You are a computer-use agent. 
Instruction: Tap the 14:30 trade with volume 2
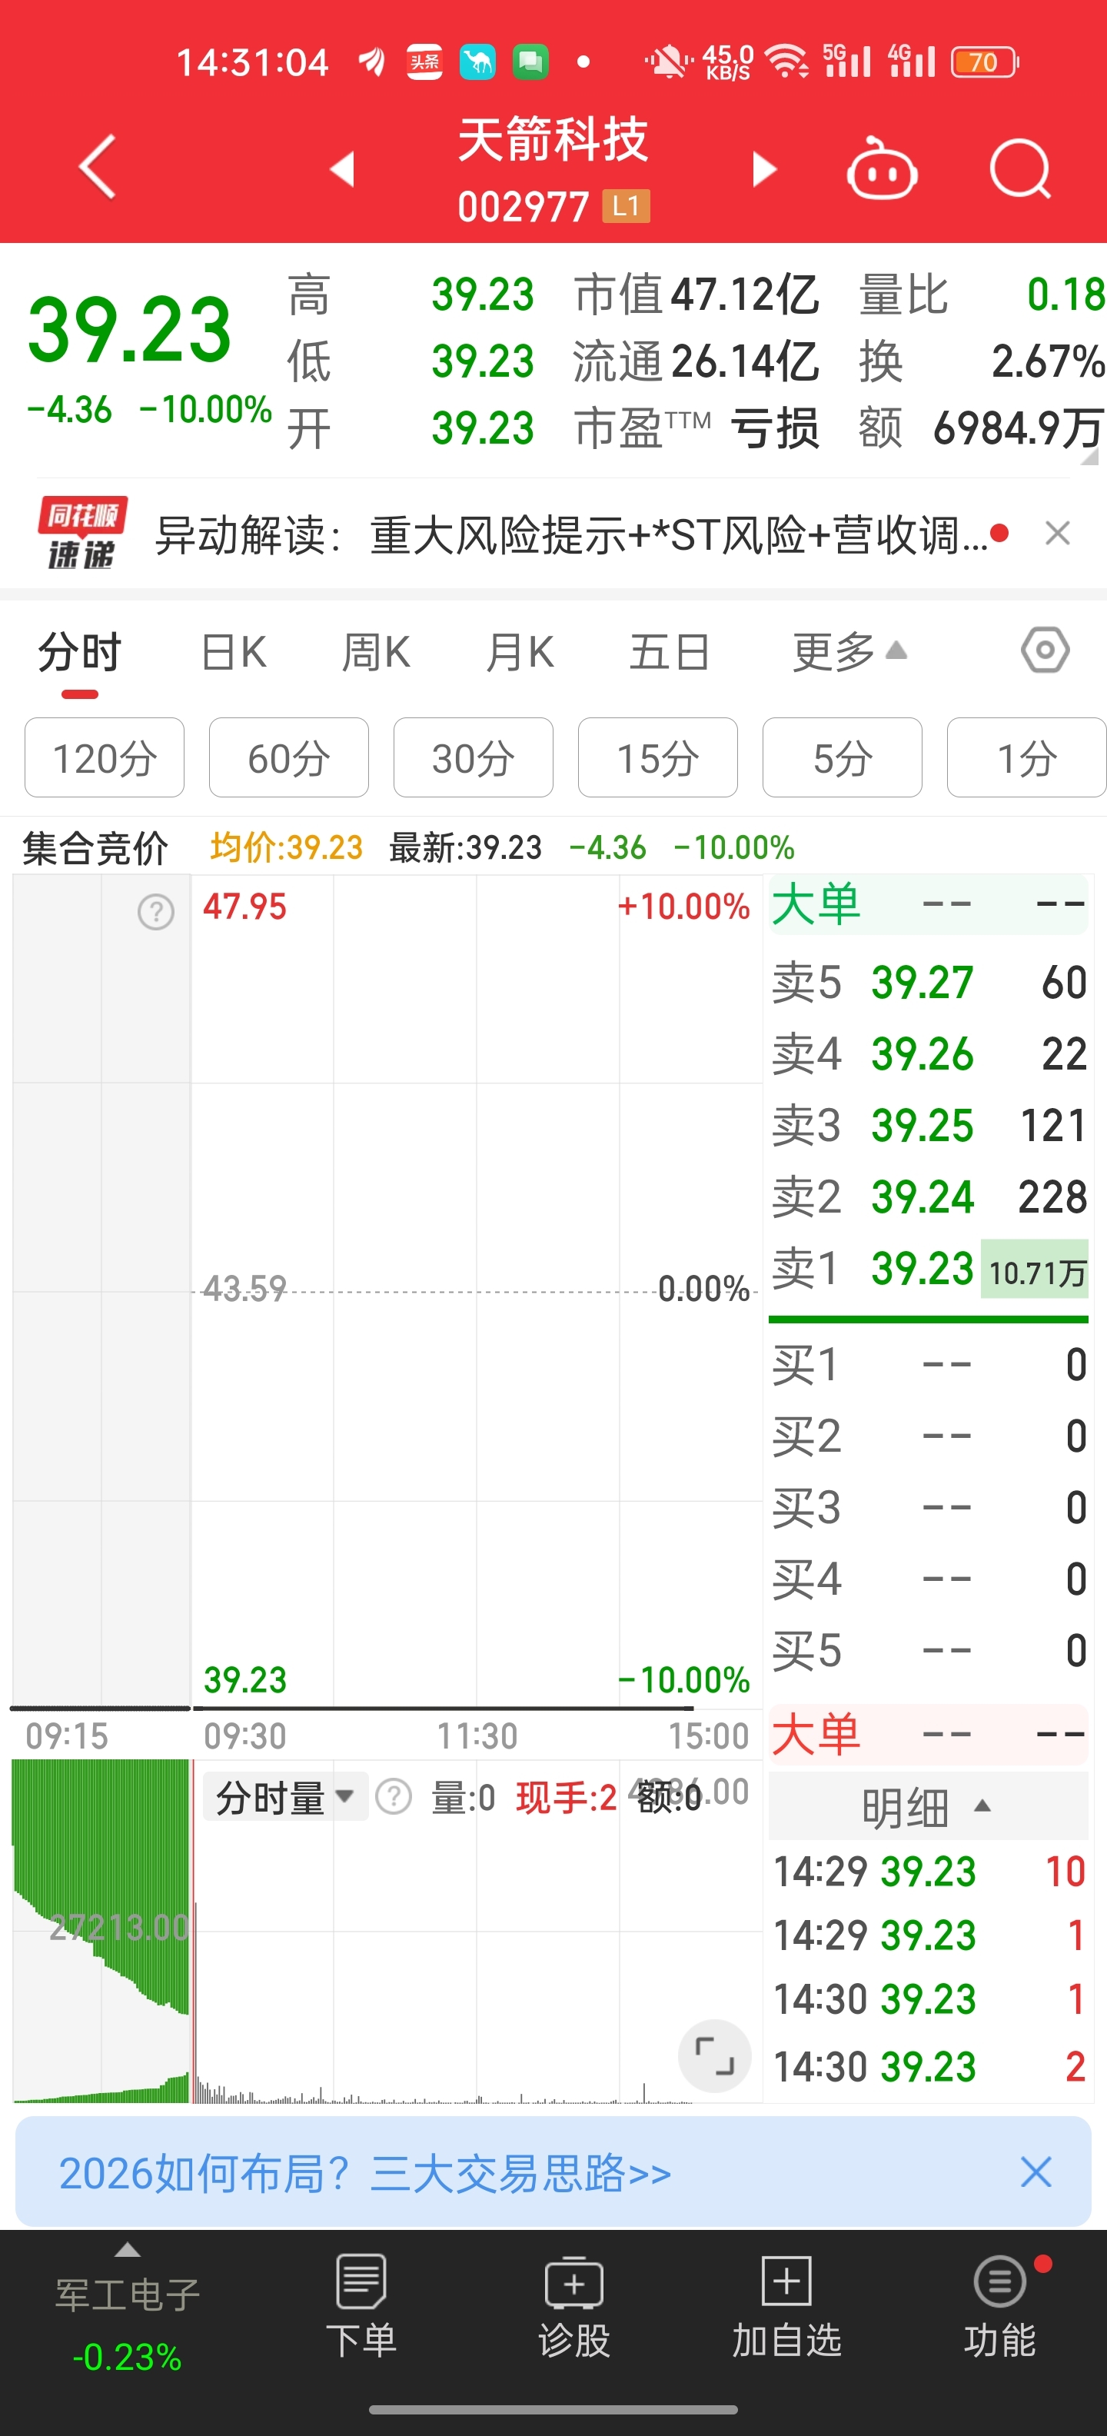(929, 2066)
